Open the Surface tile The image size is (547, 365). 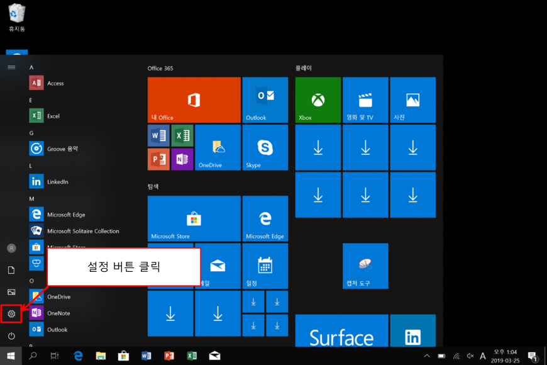(x=342, y=331)
